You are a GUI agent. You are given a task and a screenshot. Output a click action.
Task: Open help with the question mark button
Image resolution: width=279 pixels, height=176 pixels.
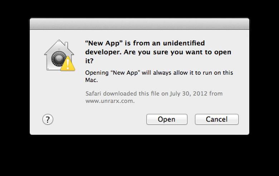(x=48, y=119)
